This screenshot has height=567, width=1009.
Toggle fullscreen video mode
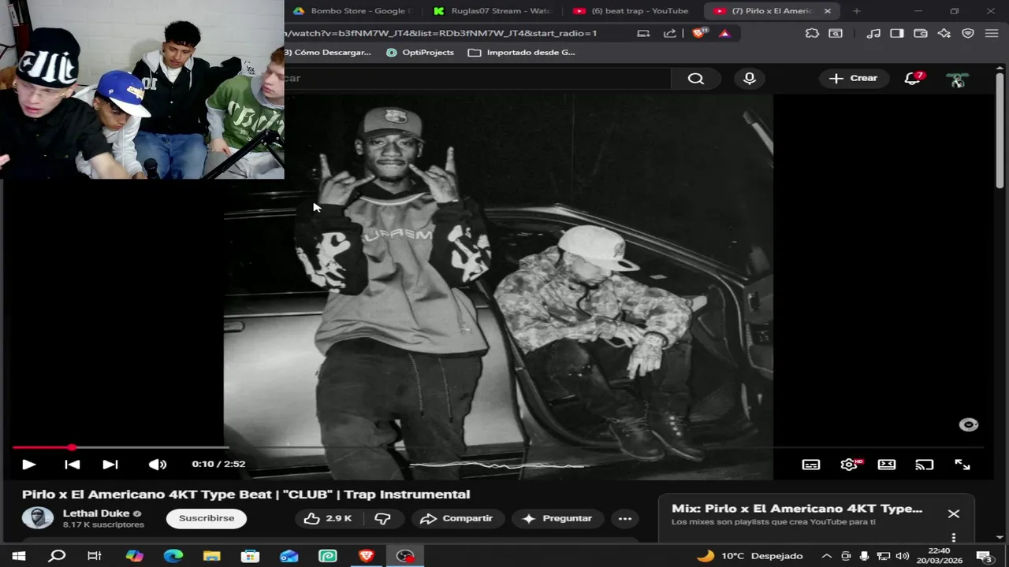pyautogui.click(x=962, y=465)
